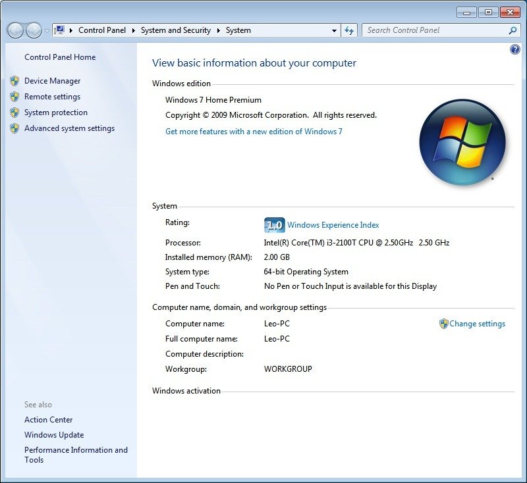Click the Windows activation heading
This screenshot has width=527, height=483.
point(186,391)
